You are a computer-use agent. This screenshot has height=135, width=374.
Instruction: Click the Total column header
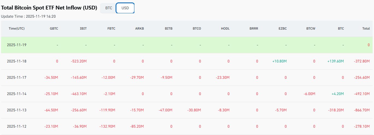click(366, 29)
